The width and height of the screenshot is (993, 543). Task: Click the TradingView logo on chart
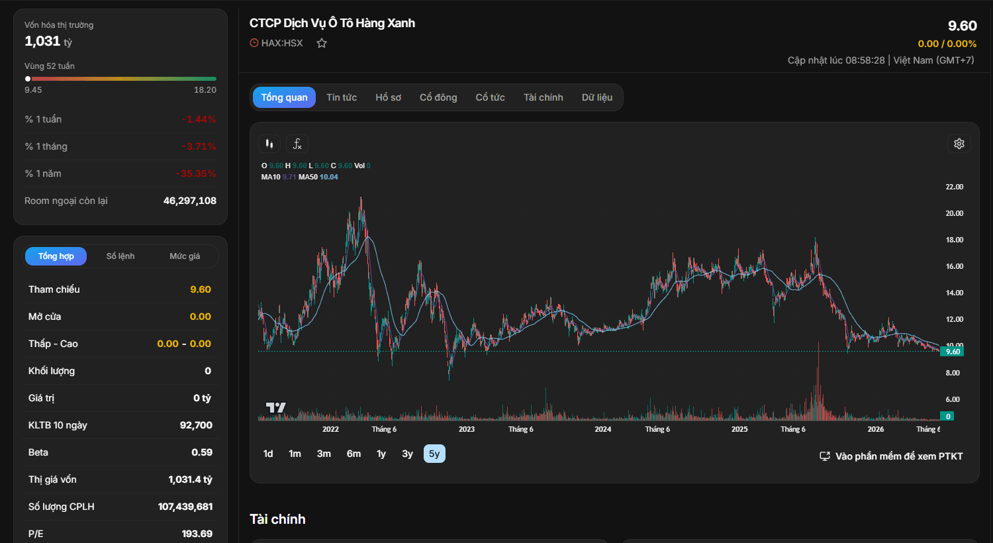click(275, 407)
